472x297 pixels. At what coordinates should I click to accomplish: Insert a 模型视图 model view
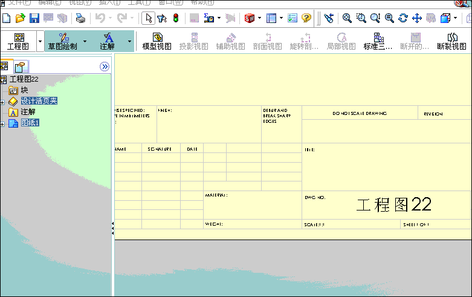(x=157, y=41)
